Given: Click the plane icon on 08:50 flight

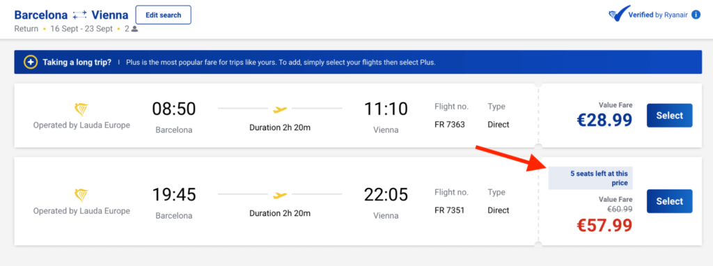Looking at the screenshot, I should pyautogui.click(x=280, y=109).
